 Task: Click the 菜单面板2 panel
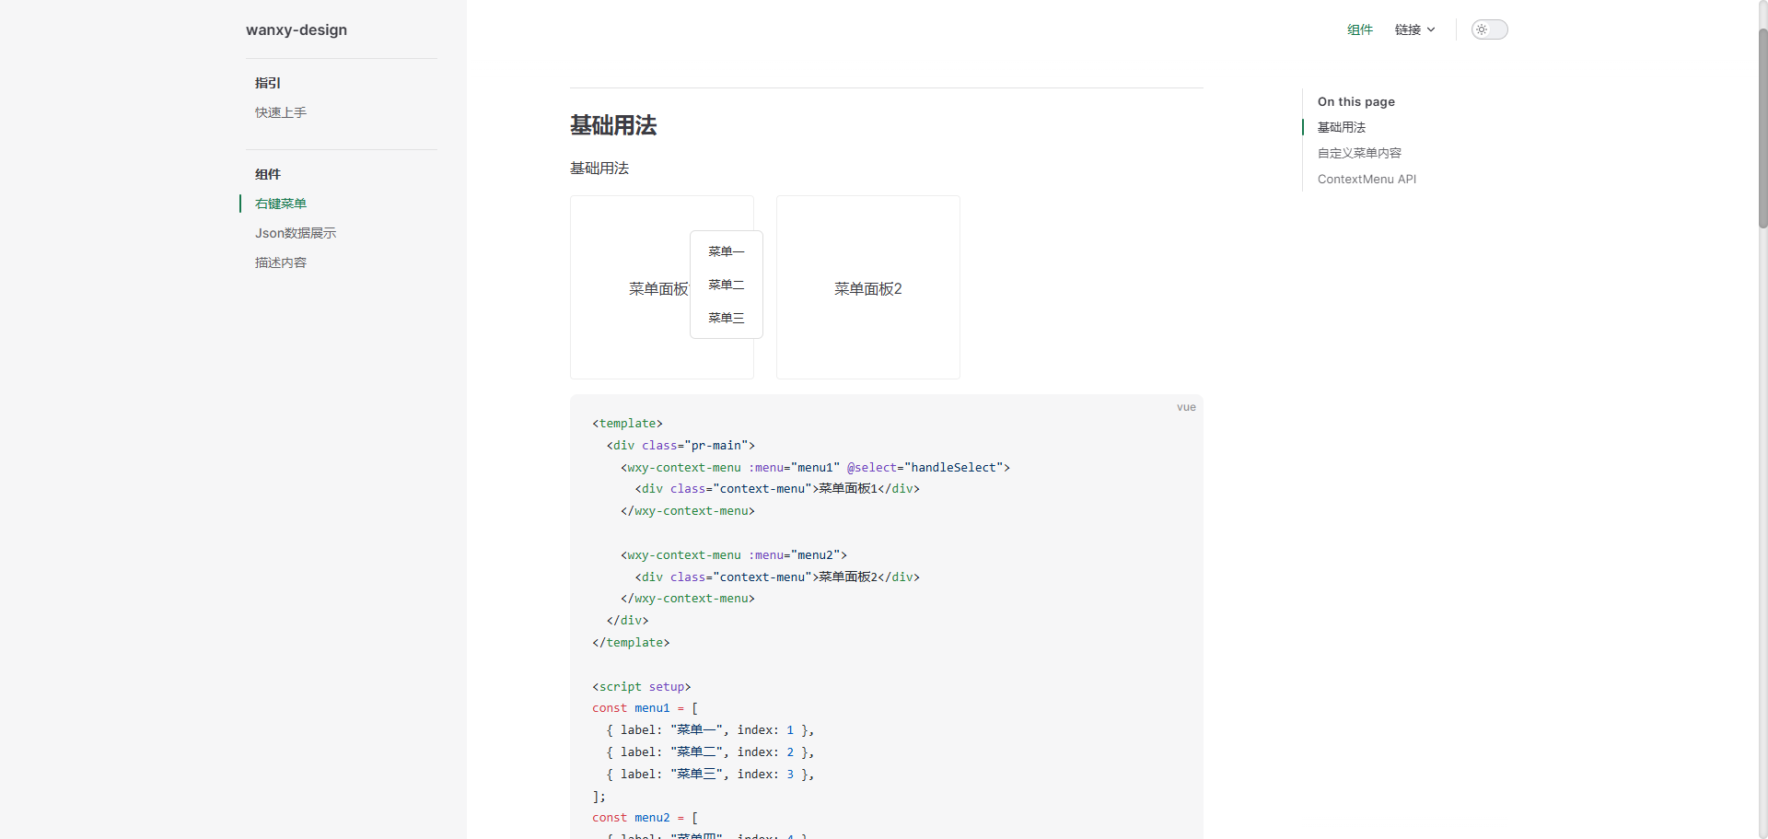click(x=868, y=287)
